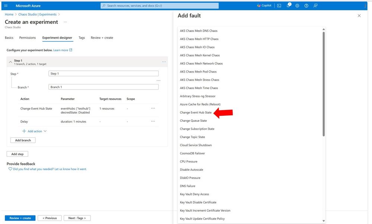Image resolution: width=372 pixels, height=224 pixels.
Task: Collapse the Step 1 section chevron
Action: click(10, 62)
